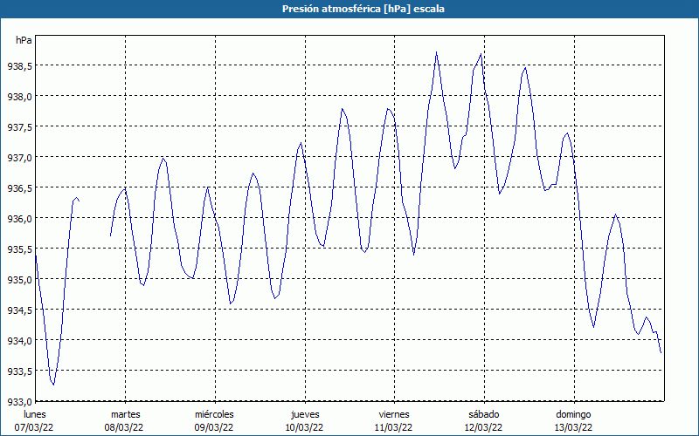
Task: Click the 933,5 y-axis value
Action: pyautogui.click(x=19, y=371)
